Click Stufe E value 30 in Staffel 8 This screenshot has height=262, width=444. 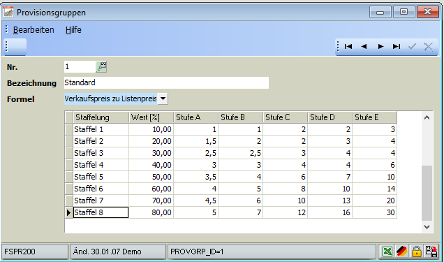[x=375, y=212]
